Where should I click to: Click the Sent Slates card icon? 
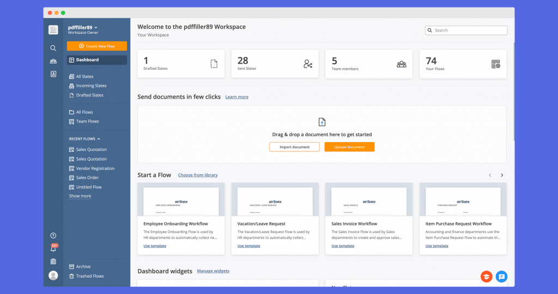coord(308,64)
